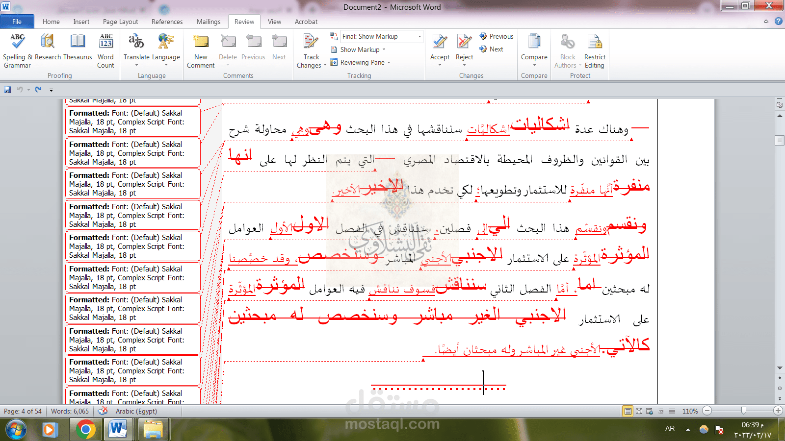Viewport: 785px width, 441px height.
Task: Open the Mailings tab
Action: 209,22
